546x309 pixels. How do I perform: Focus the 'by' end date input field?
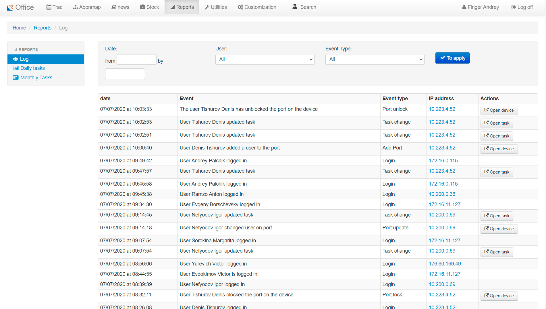click(125, 74)
